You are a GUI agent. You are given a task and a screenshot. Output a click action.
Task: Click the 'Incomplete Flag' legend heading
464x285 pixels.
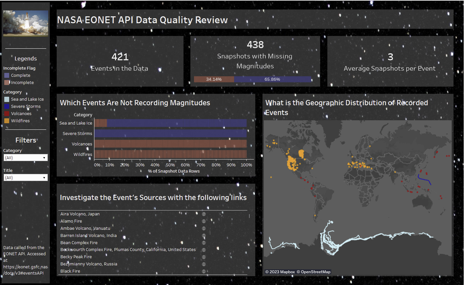(19, 68)
